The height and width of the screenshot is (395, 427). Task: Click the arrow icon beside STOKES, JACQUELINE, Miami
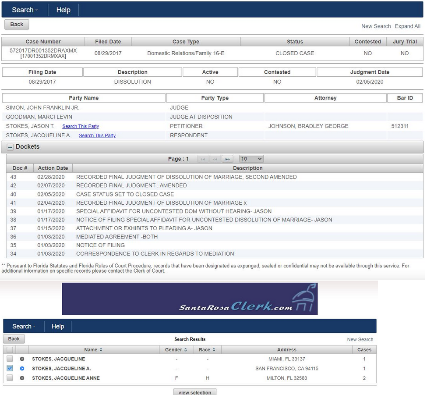coord(22,359)
